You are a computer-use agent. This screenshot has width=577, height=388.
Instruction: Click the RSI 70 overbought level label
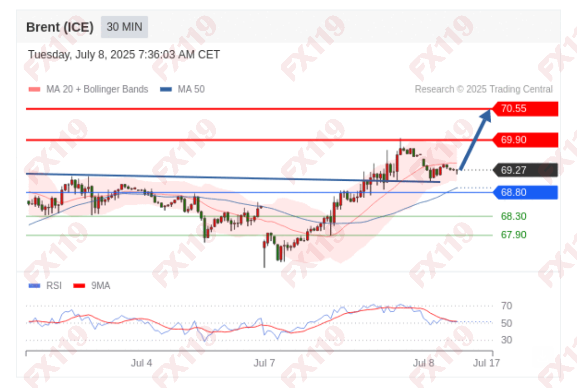point(507,306)
